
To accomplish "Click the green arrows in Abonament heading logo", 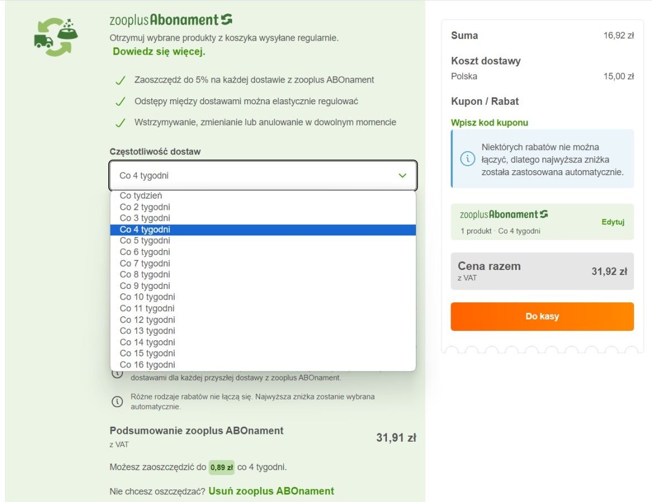I will [x=227, y=19].
